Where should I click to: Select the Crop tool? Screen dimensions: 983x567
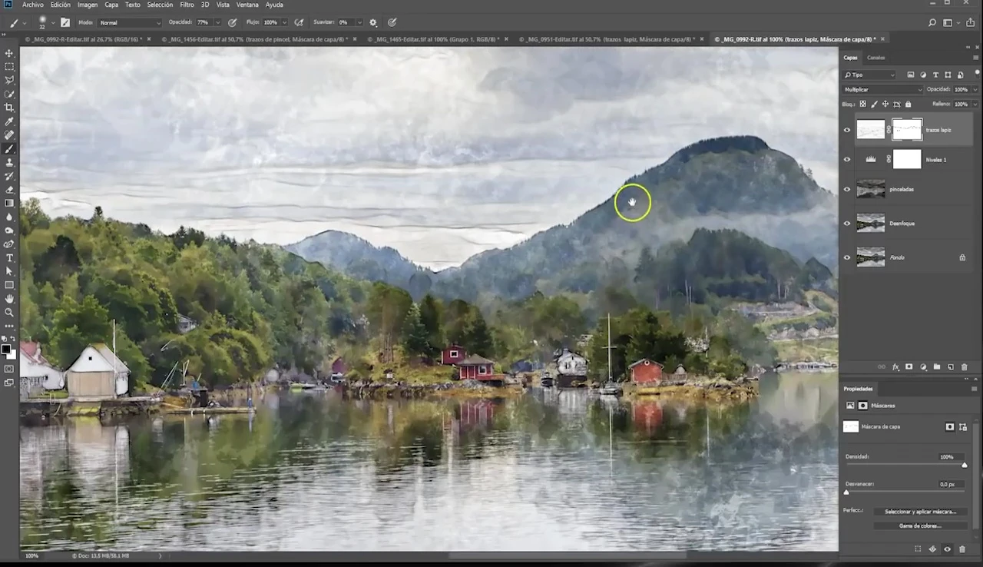(9, 108)
